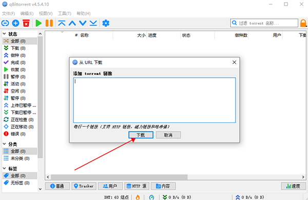Click horizontal scrollbar right arrow
308x200 pixels.
coord(303,177)
